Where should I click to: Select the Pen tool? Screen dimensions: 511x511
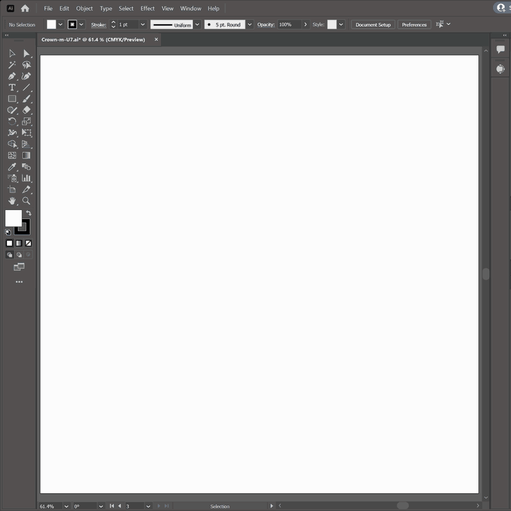coord(12,76)
